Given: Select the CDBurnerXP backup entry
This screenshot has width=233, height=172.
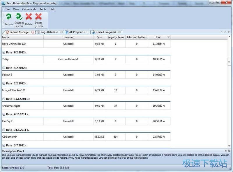Looking at the screenshot, I should (23, 137).
